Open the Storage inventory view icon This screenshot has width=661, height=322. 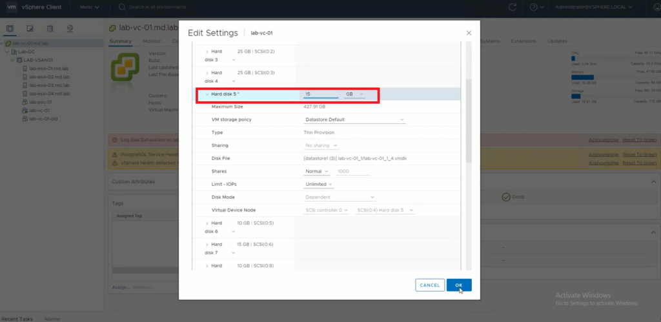(x=50, y=29)
